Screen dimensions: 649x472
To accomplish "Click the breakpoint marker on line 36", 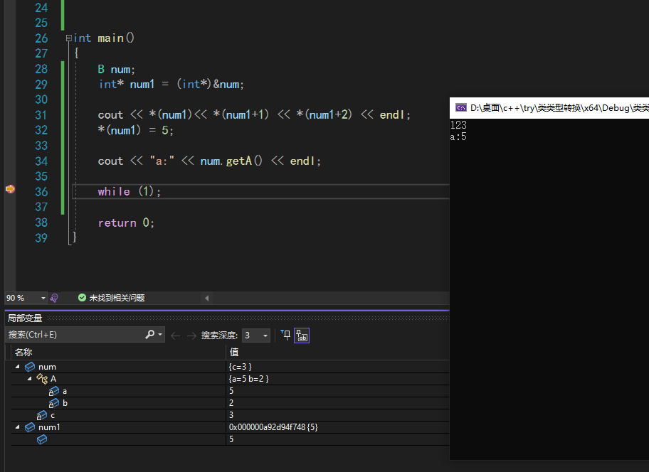I will coord(10,189).
